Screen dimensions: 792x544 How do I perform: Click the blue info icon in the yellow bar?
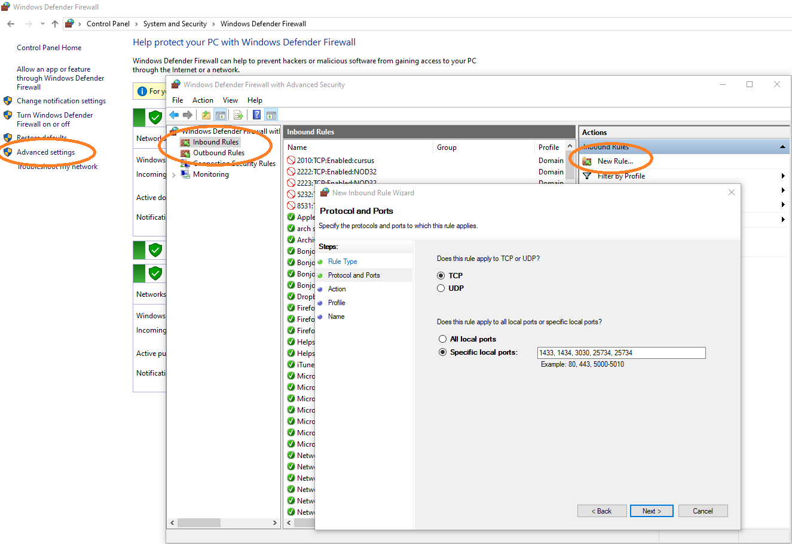[x=142, y=91]
